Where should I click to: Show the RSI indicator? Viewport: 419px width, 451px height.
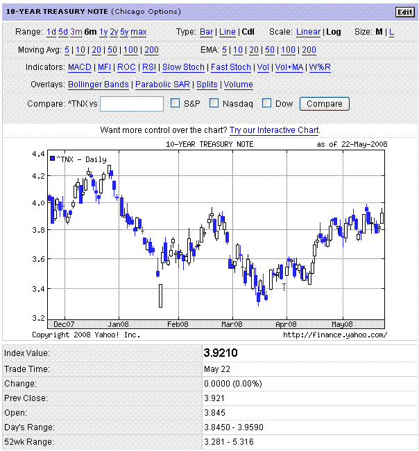148,67
